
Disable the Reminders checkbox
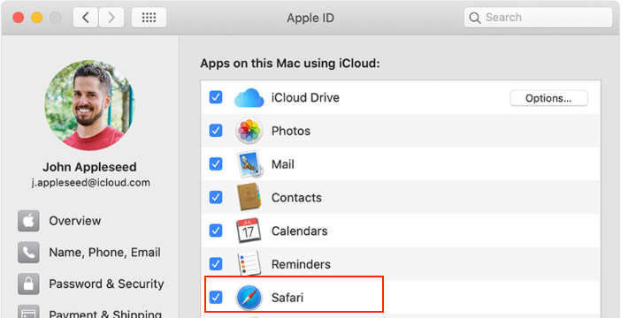(x=216, y=263)
